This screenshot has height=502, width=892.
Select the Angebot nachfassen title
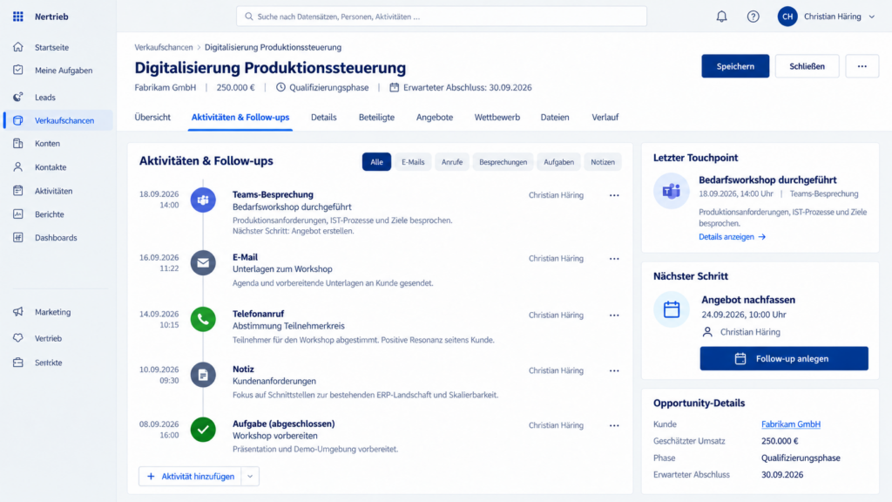748,300
